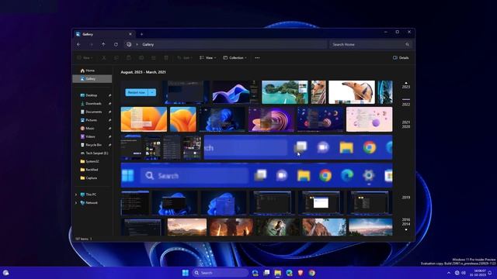Close the Gallery tab
497x279 pixels.
[130, 34]
